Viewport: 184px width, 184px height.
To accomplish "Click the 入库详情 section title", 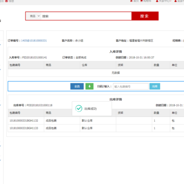I will [116, 52].
